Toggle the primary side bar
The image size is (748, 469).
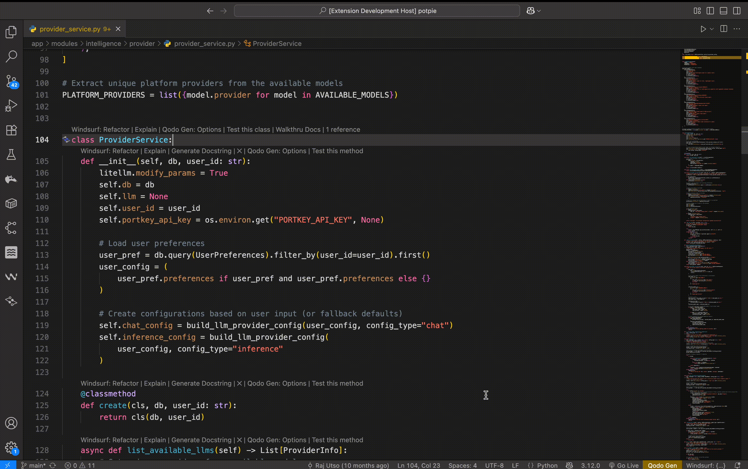(x=710, y=11)
